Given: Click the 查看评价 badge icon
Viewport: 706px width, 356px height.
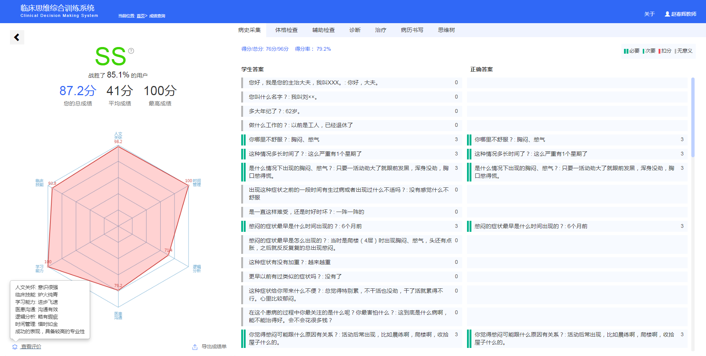Looking at the screenshot, I should pyautogui.click(x=15, y=346).
